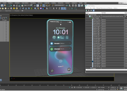Viewport: 127px width, 95px height.
Task: Restrict to the X axis
Action: pos(54,8)
